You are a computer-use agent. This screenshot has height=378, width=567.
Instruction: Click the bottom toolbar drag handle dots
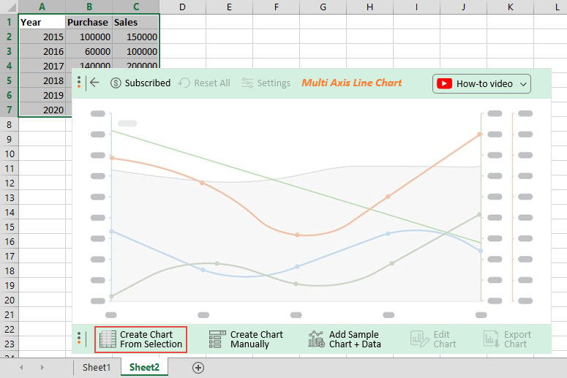point(79,338)
